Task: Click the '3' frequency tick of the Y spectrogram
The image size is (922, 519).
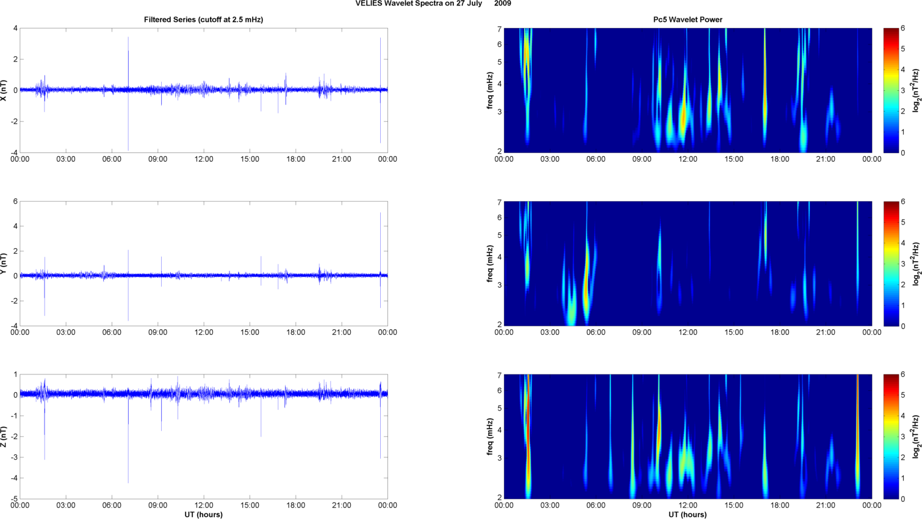Action: (499, 285)
